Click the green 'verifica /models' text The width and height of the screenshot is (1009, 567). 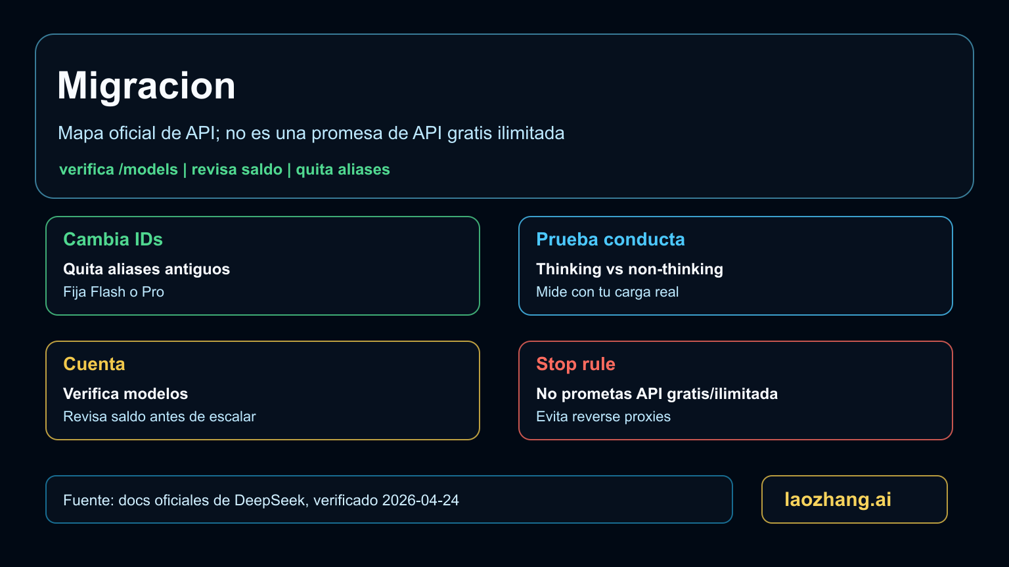[x=118, y=169]
